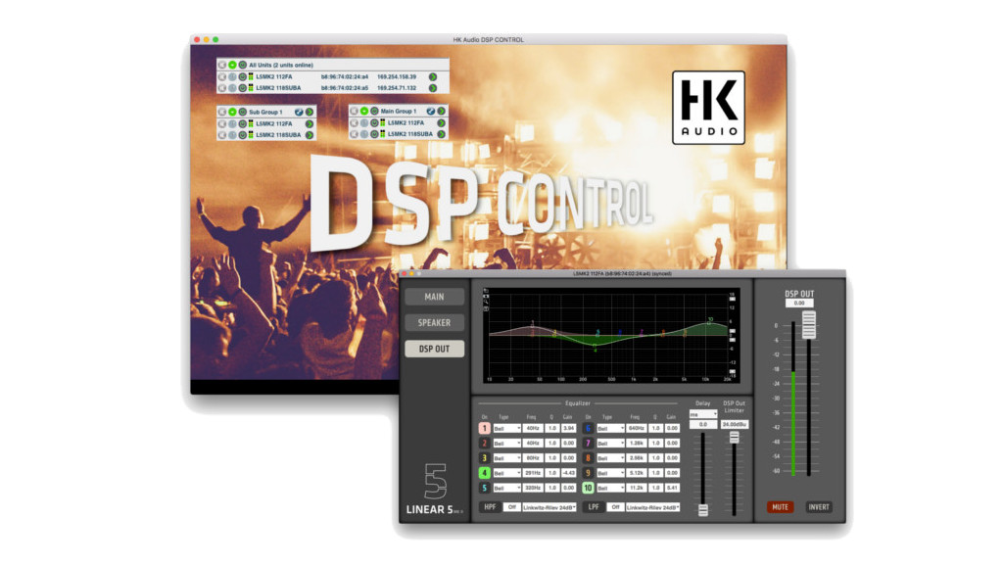
Task: Toggle power for L5MK2 118SUBA in All Units
Action: (243, 88)
